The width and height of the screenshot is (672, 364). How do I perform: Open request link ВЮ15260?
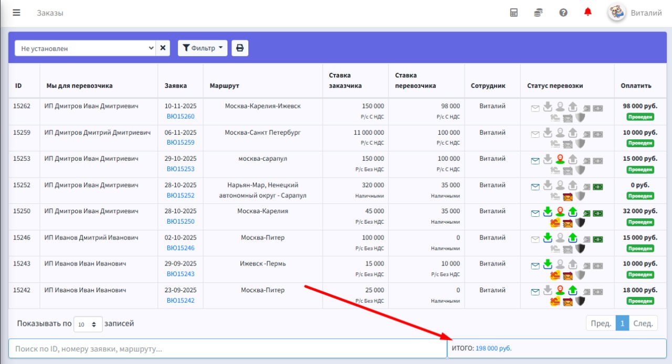181,116
